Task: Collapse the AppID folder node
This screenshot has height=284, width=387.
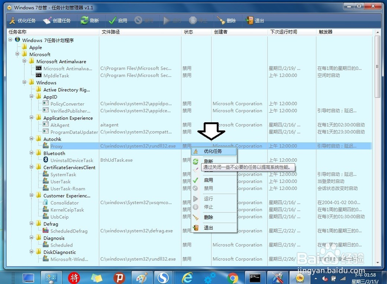Action: click(x=31, y=96)
